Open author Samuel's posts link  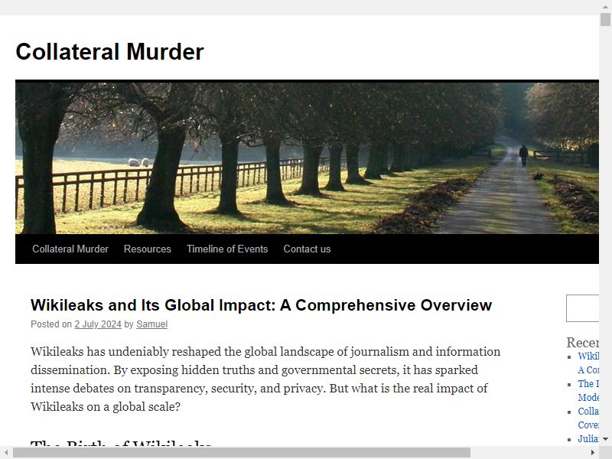[x=151, y=324]
